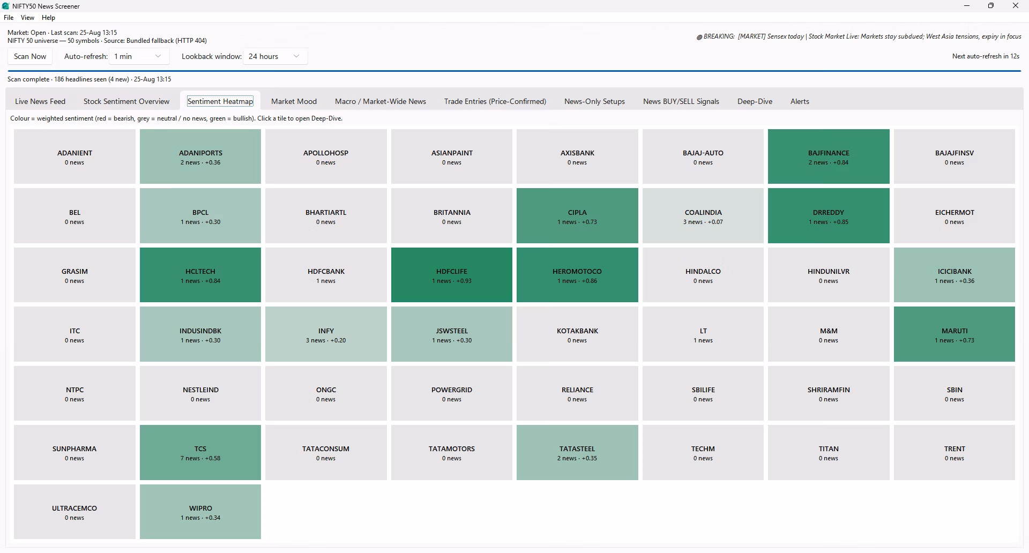
Task: Click the ICICIBANK sentiment tile
Action: [x=955, y=275]
